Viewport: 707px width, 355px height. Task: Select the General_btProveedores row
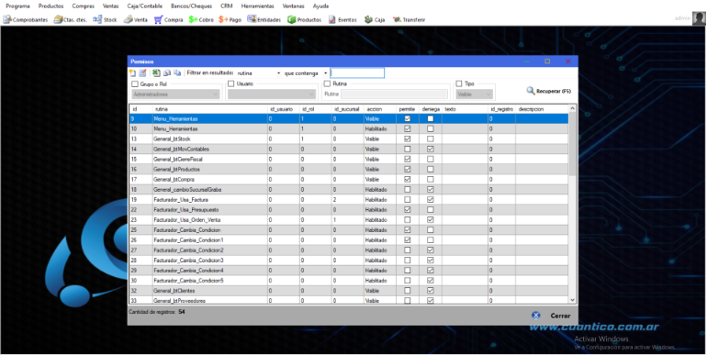[x=349, y=301]
